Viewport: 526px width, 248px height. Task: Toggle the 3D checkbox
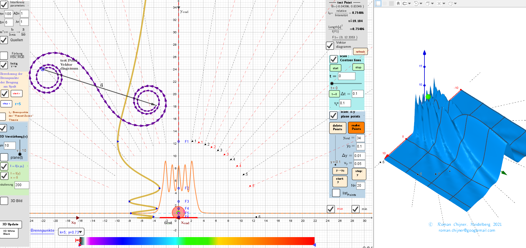pyautogui.click(x=3, y=128)
